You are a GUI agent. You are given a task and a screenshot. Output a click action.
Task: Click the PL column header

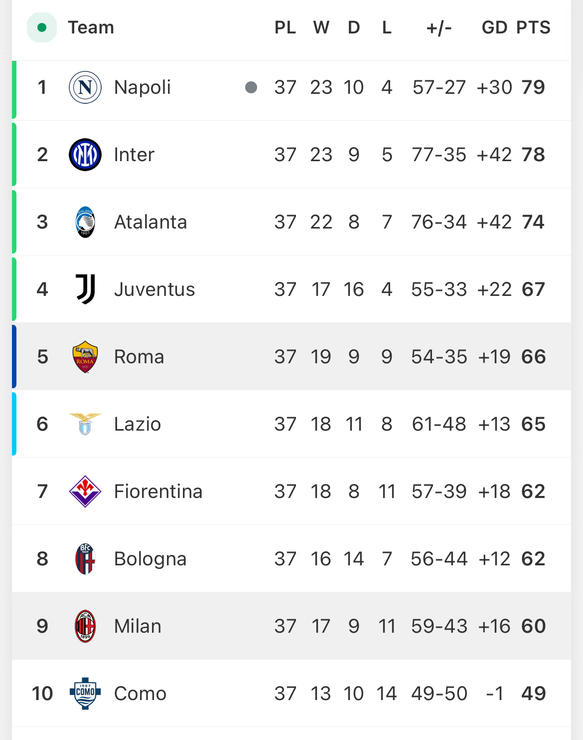coord(286,27)
